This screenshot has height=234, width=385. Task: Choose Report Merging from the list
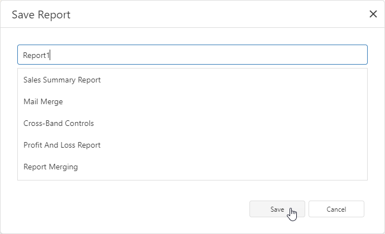tap(51, 167)
